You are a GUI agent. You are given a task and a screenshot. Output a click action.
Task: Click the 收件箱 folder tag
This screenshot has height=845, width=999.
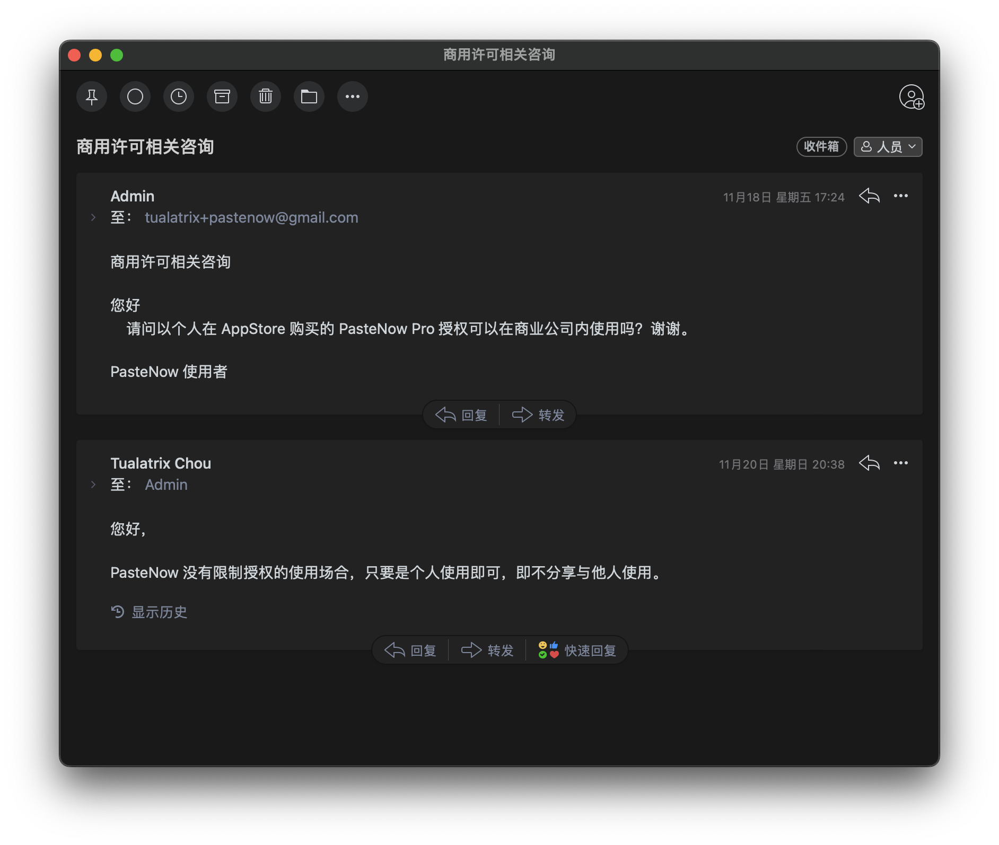click(821, 147)
